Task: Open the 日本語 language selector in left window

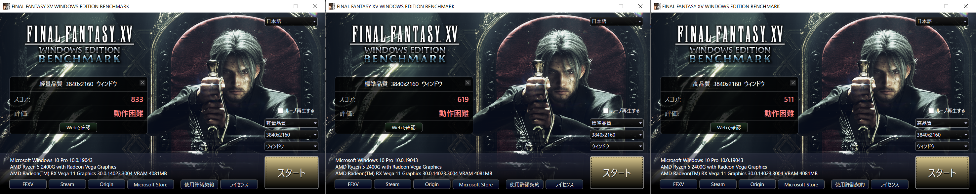Action: (291, 21)
